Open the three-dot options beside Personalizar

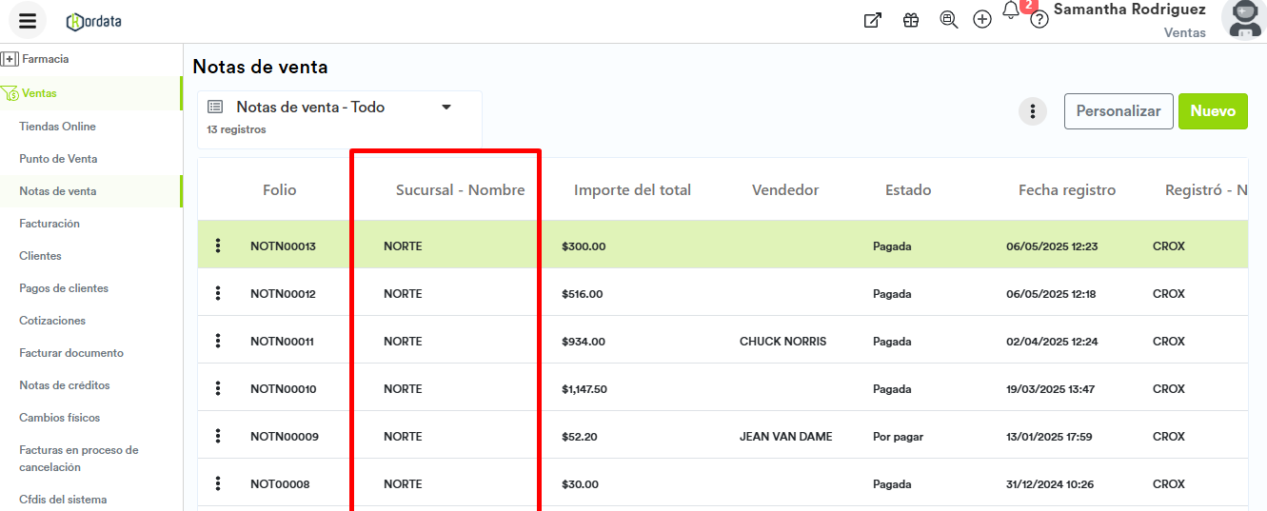click(x=1033, y=111)
